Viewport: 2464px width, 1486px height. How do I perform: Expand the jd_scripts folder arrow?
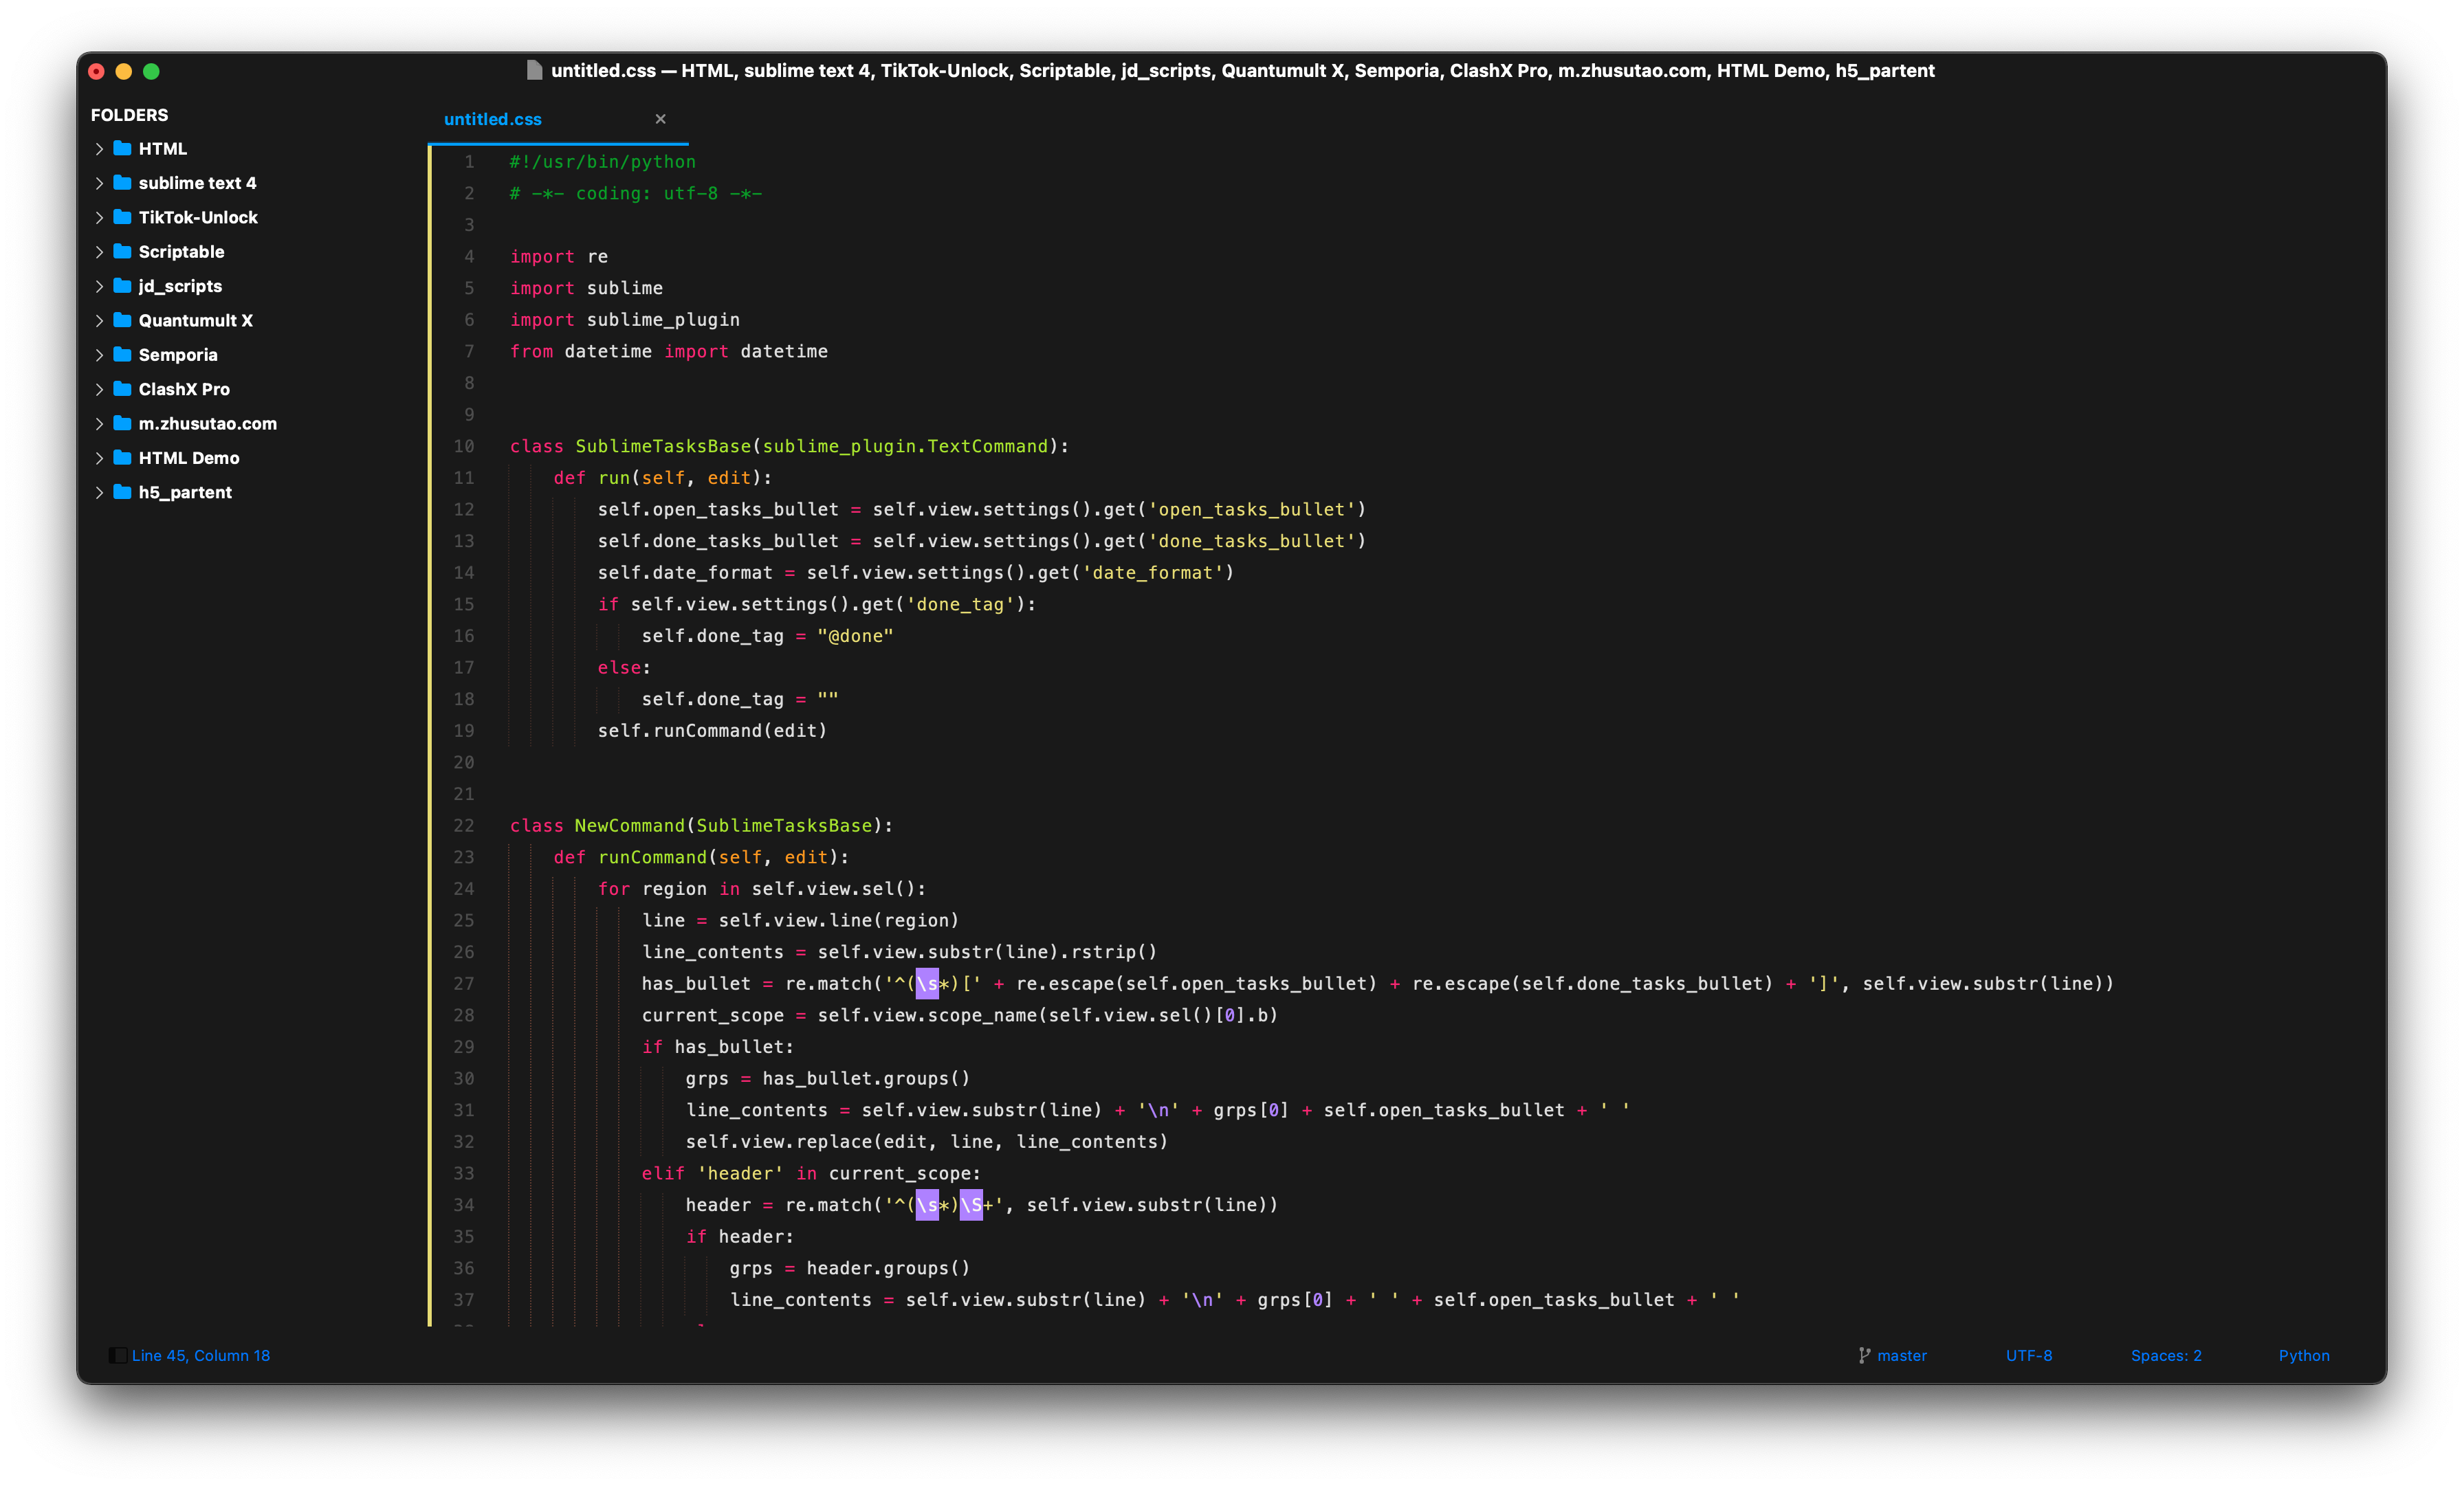point(99,286)
